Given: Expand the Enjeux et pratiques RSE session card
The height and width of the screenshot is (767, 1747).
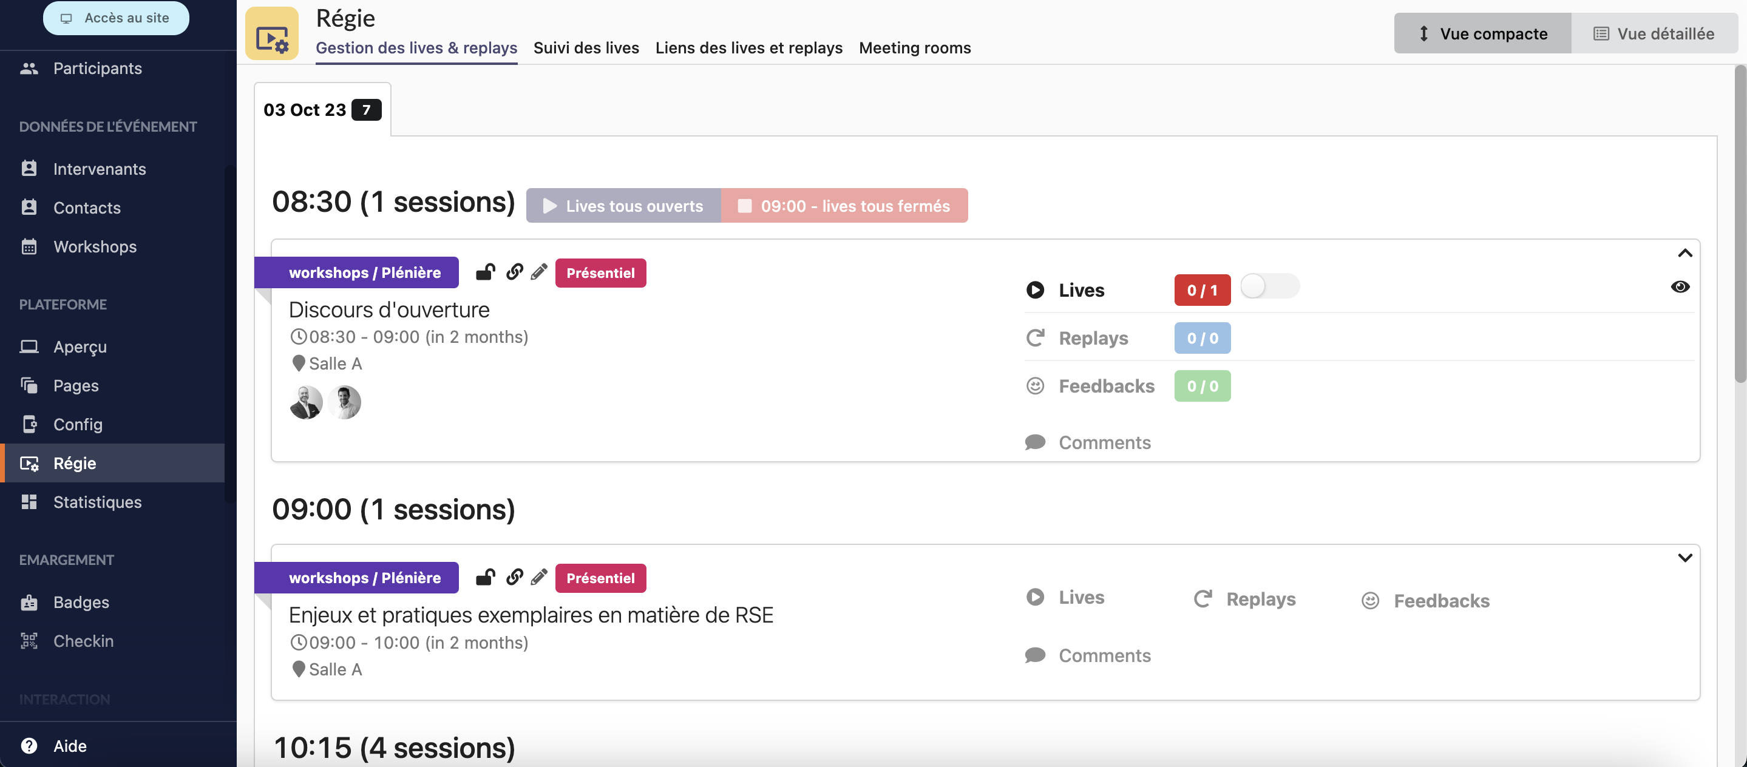Looking at the screenshot, I should pos(1684,558).
